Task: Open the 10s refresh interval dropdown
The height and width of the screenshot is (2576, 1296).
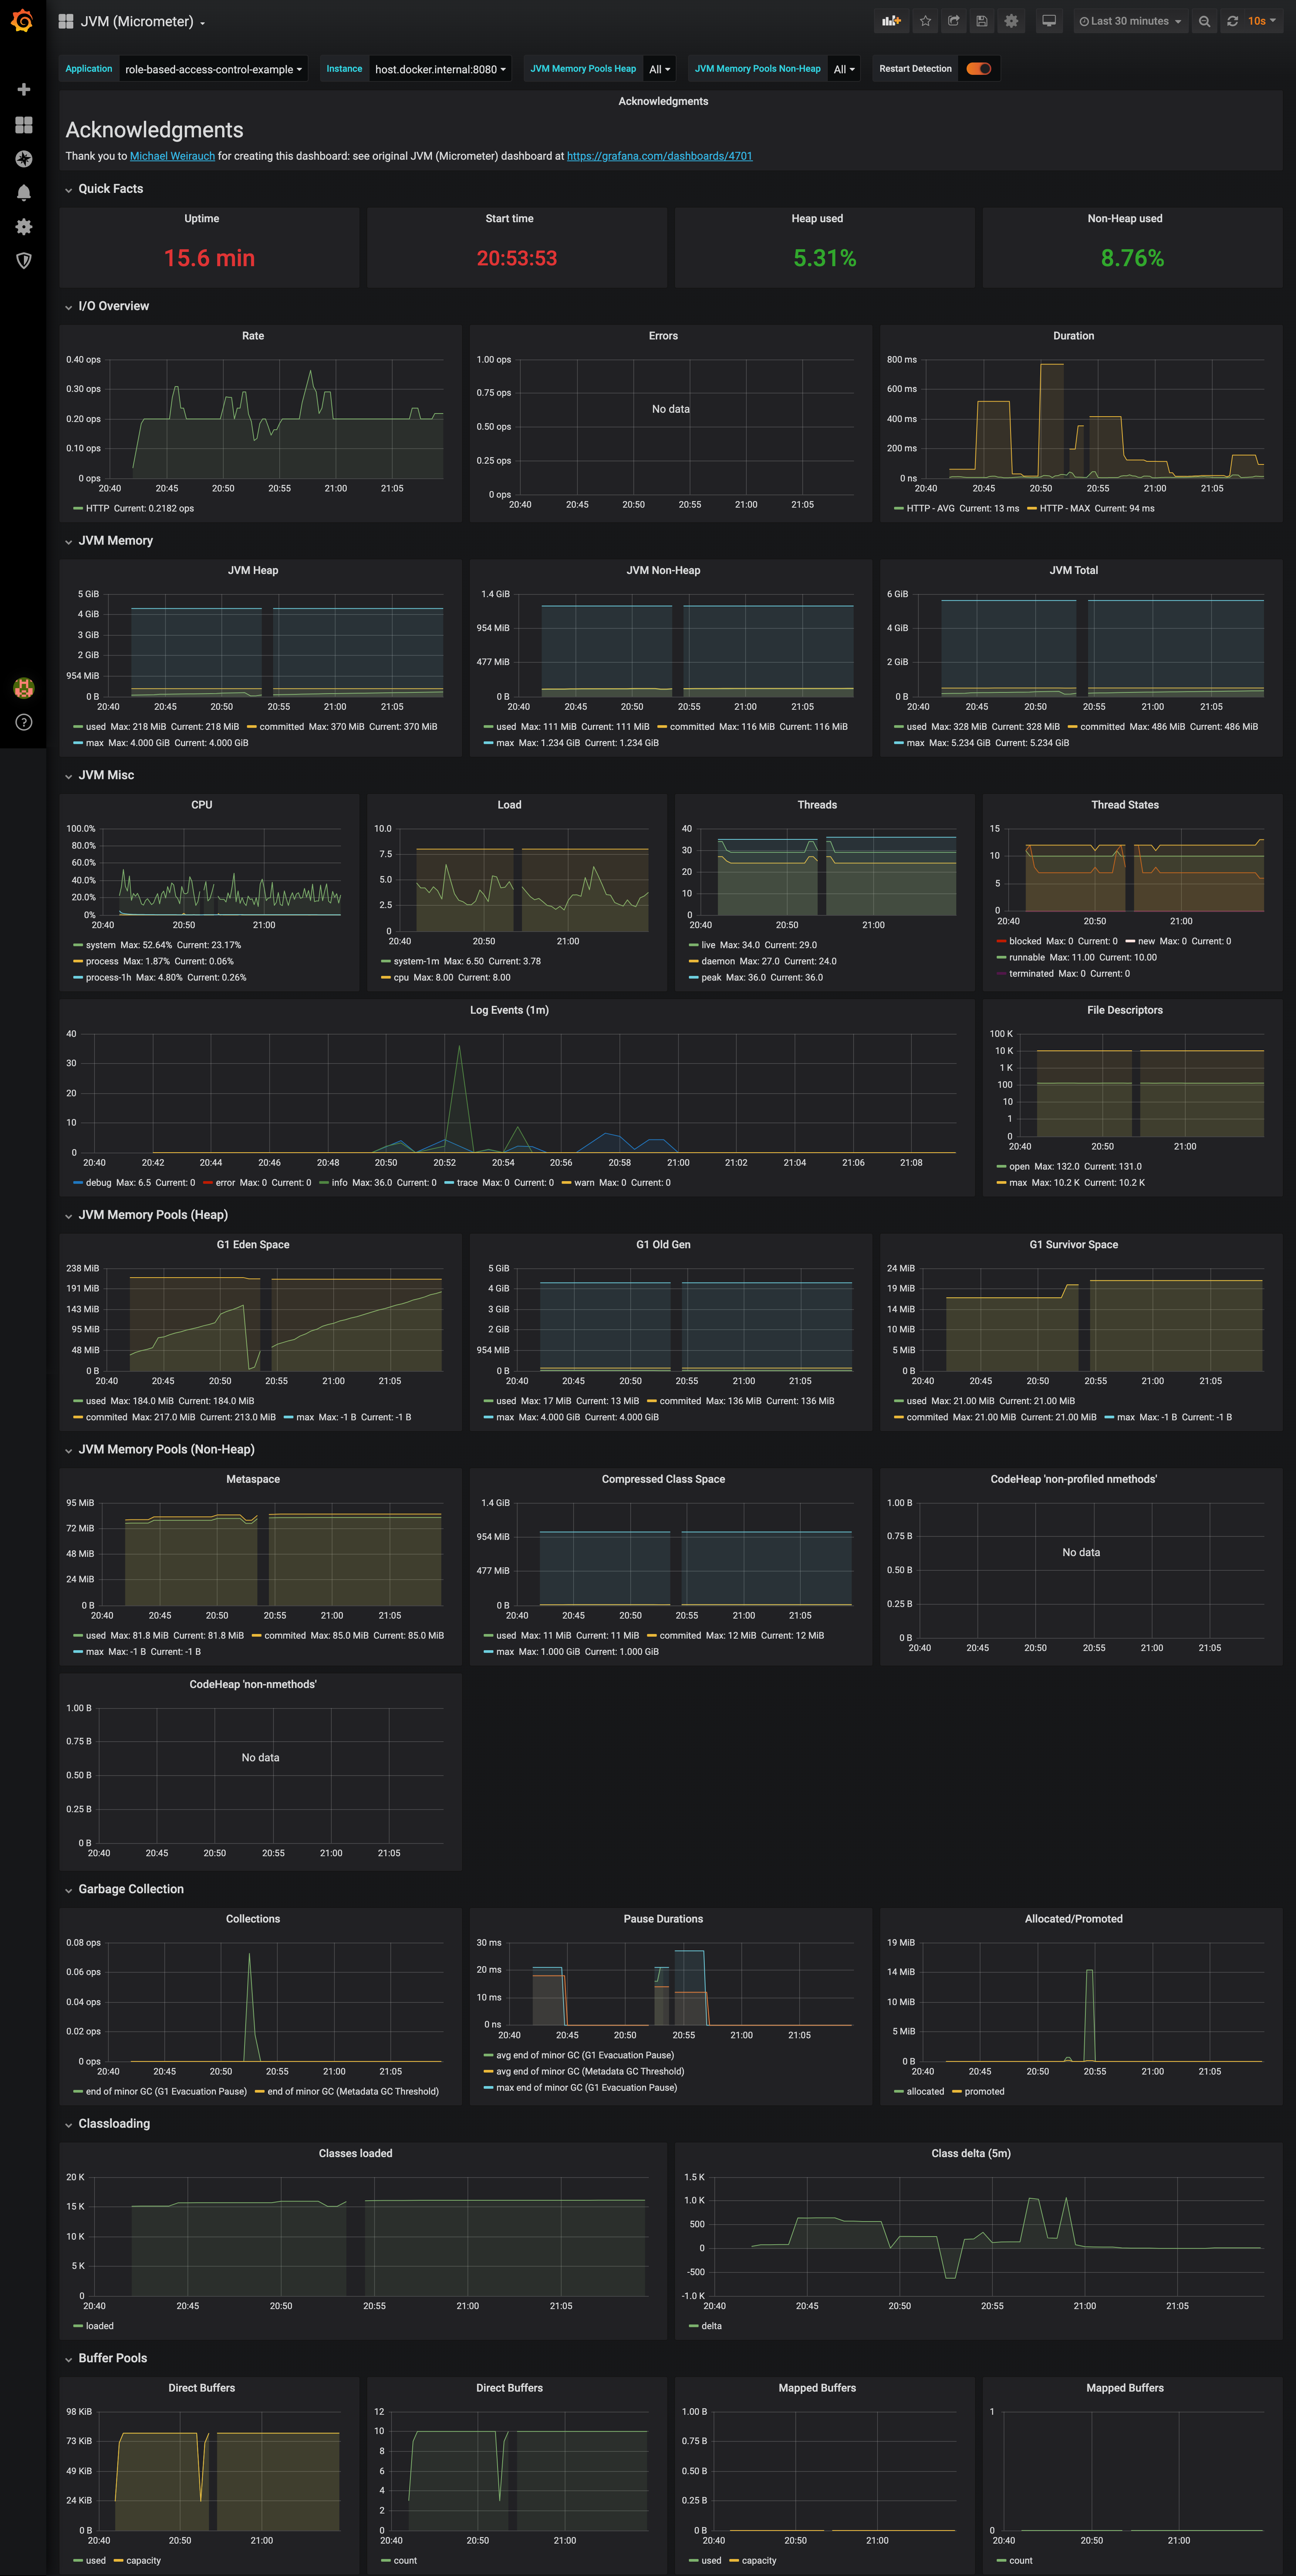Action: pyautogui.click(x=1261, y=21)
